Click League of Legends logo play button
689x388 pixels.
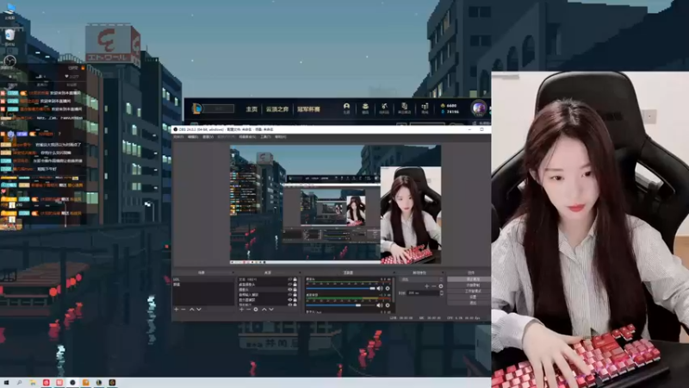197,109
